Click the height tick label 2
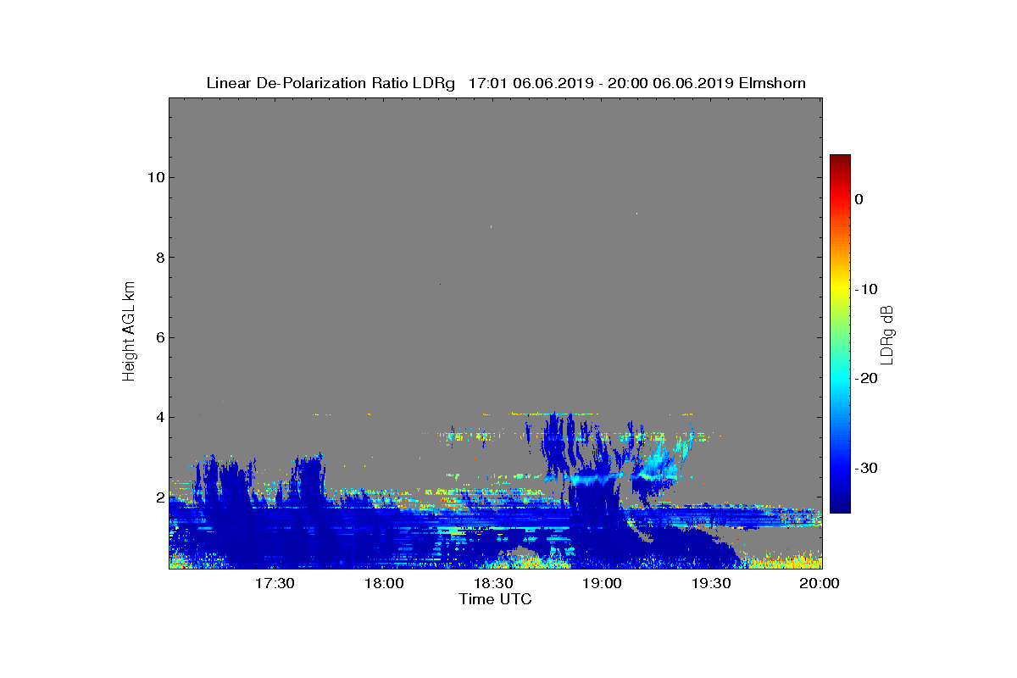Screen dimensions: 1017x678 (x=159, y=497)
